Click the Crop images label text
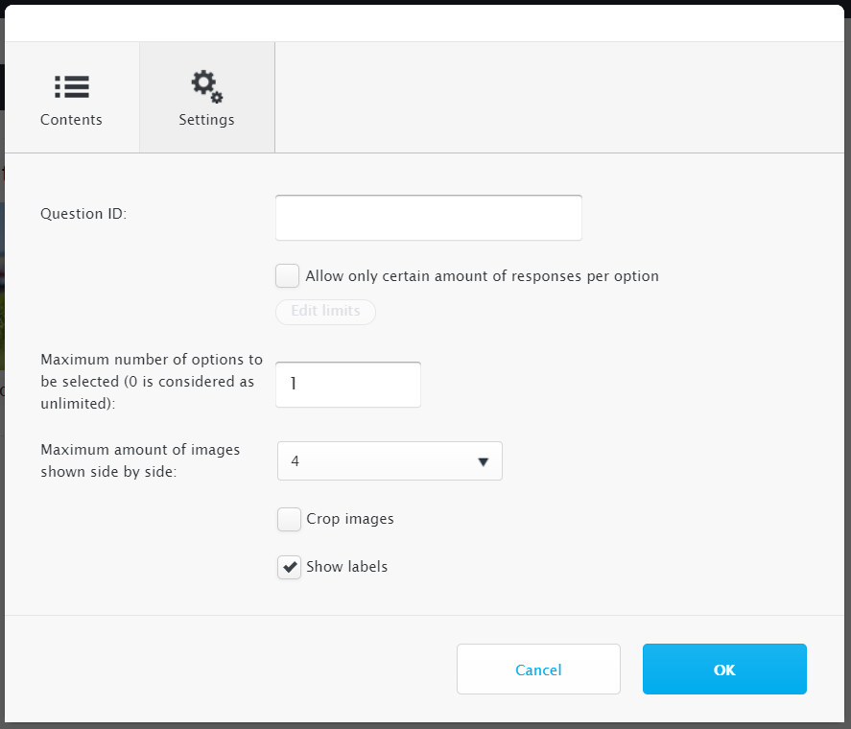Viewport: 851px width, 729px height. tap(350, 519)
